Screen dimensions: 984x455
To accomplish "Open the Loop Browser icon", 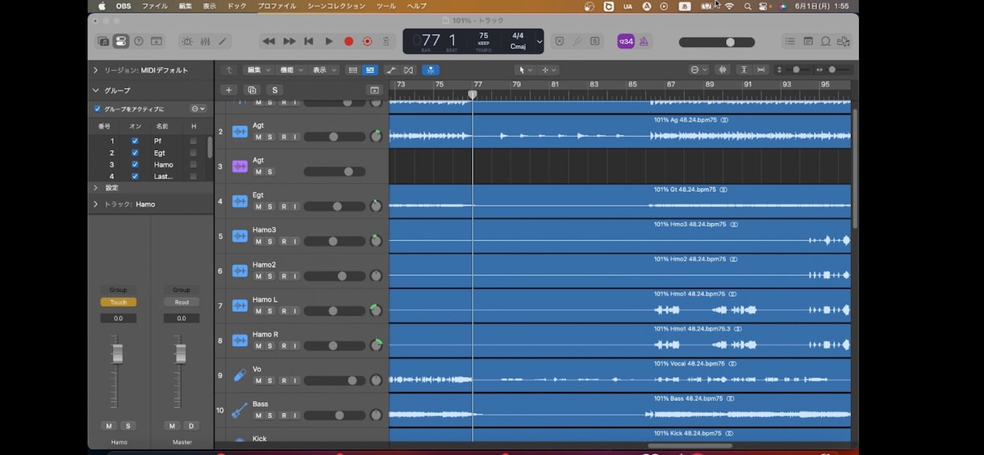I will [x=826, y=41].
